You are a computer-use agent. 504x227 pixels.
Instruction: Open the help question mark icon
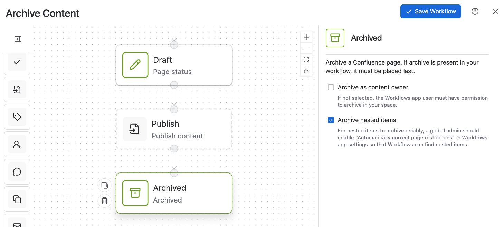(x=475, y=11)
